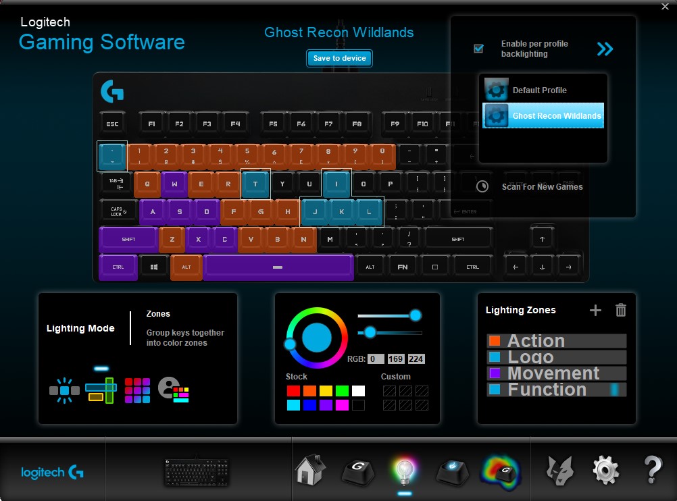Click the F5 key on the keyboard
This screenshot has width=677, height=501.
[274, 124]
